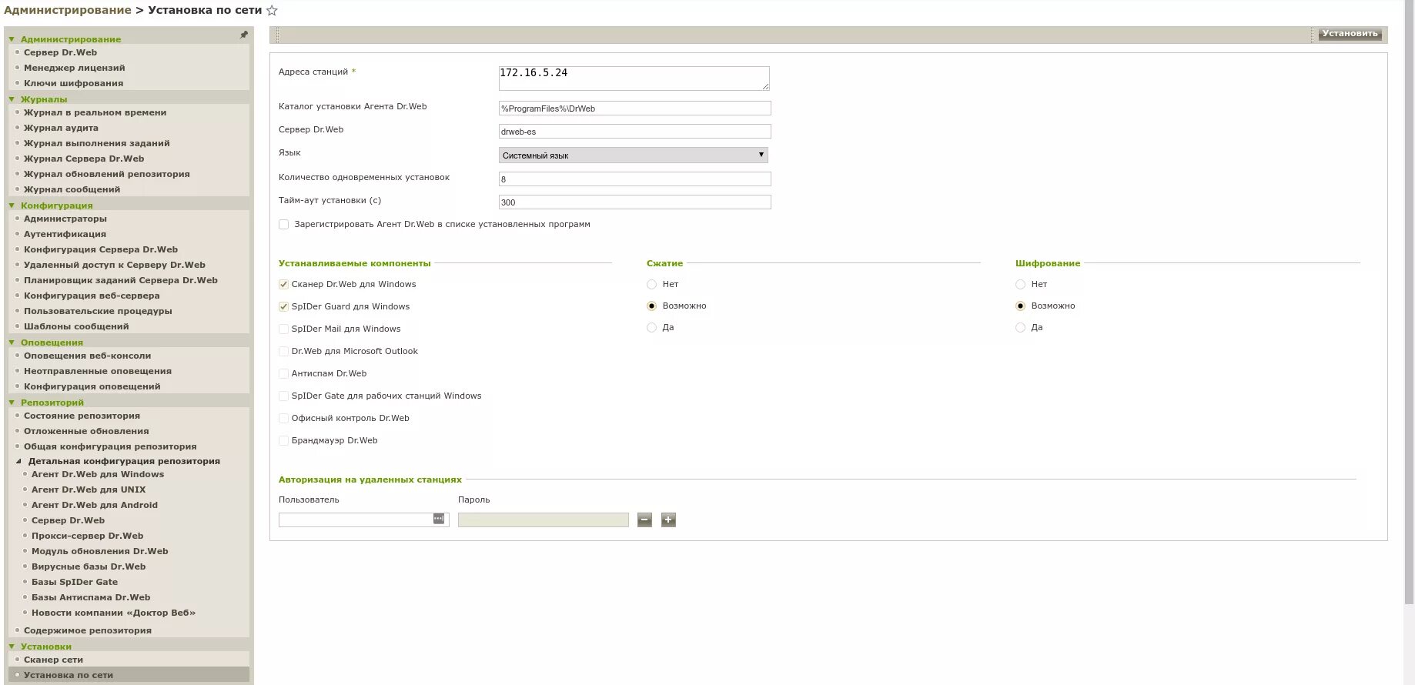Open the user browse icon in the Пользователь field

click(x=439, y=519)
